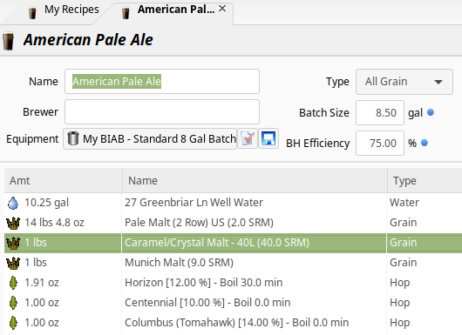Click the blue dot next to percent sign
The width and height of the screenshot is (462, 335).
(425, 143)
